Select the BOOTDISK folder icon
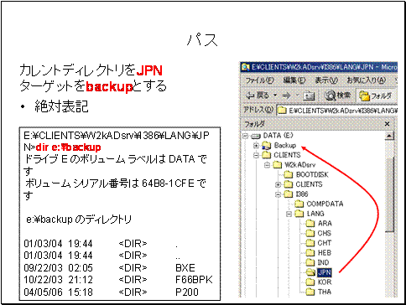The width and height of the screenshot is (406, 305). (x=289, y=175)
